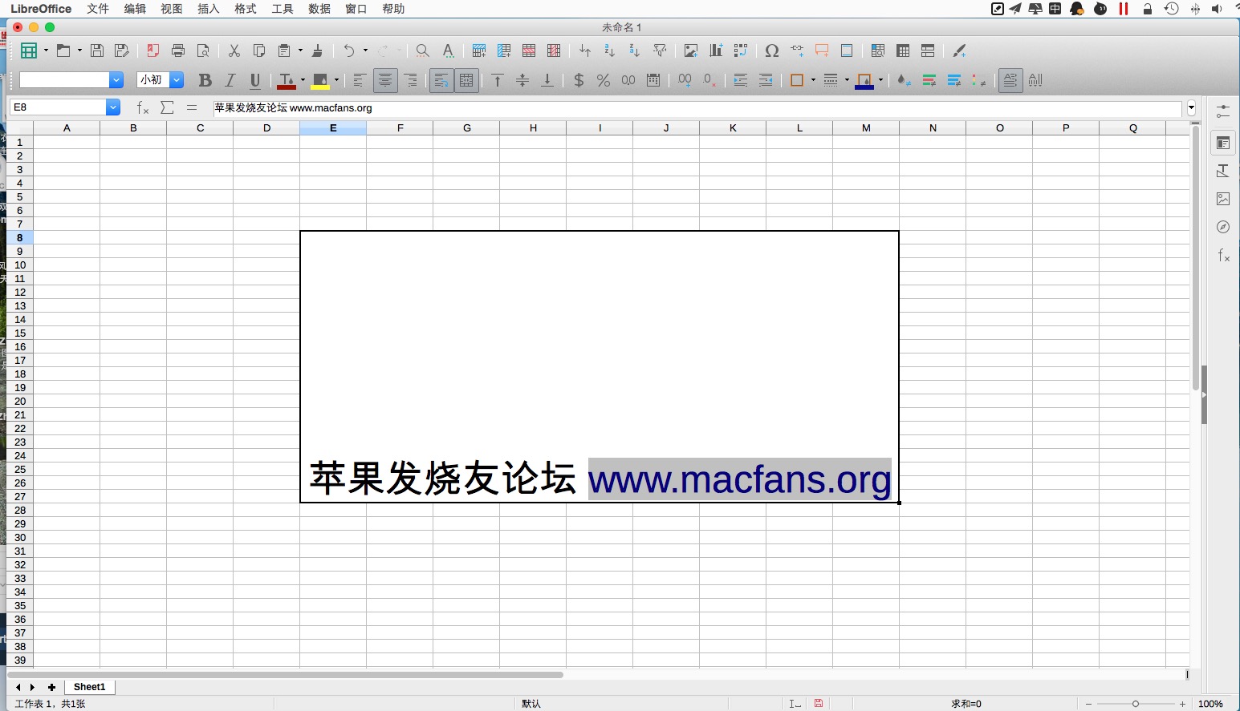Open the border style dropdown arrow

(x=847, y=80)
